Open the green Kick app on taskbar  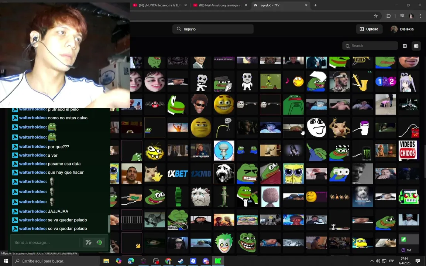218,261
